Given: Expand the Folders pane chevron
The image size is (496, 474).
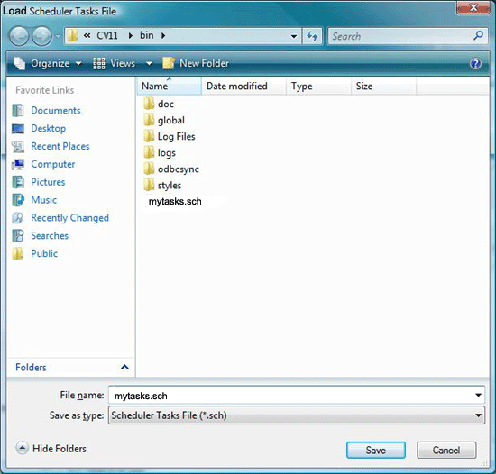Looking at the screenshot, I should click(124, 367).
